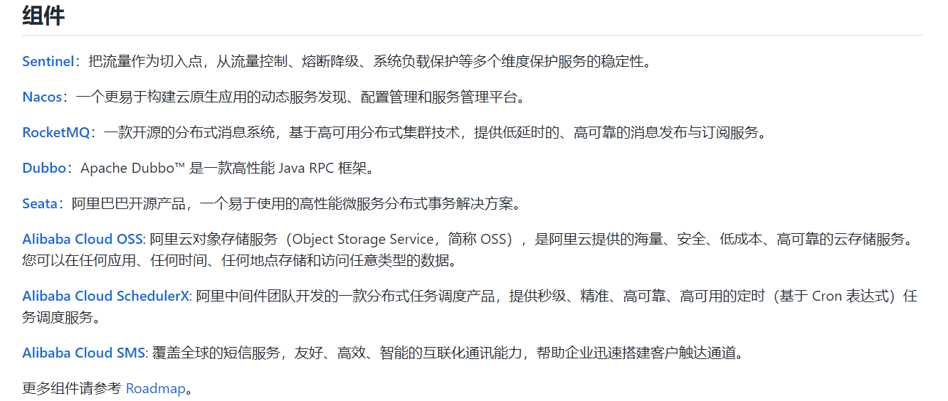Click the Dubbo link
The height and width of the screenshot is (401, 948).
tap(43, 168)
